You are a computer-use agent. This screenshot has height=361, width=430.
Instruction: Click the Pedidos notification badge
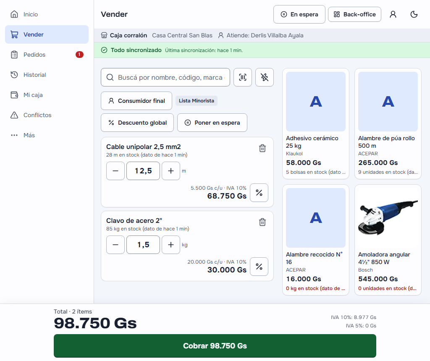(x=79, y=55)
